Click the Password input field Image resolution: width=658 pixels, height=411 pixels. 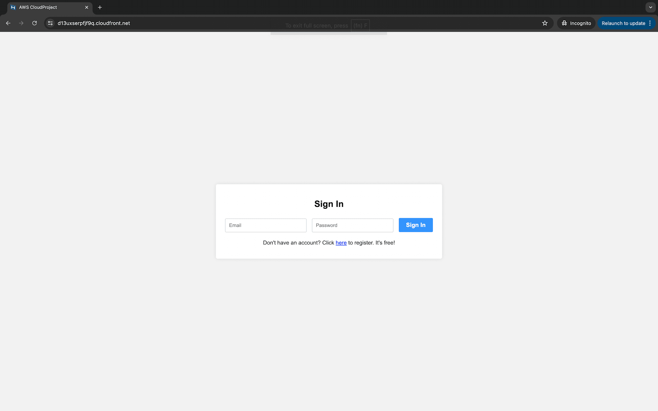(x=352, y=225)
